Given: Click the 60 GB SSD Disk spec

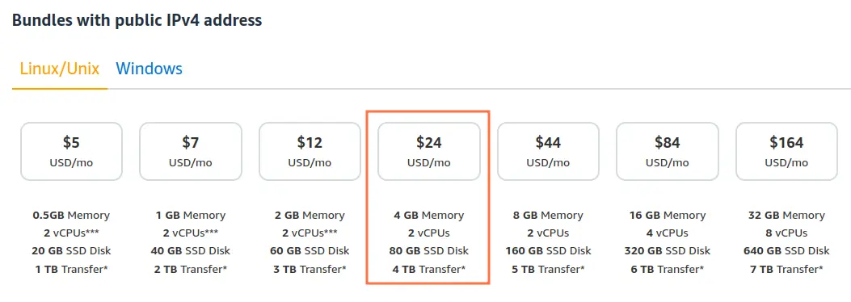Looking at the screenshot, I should tap(310, 251).
